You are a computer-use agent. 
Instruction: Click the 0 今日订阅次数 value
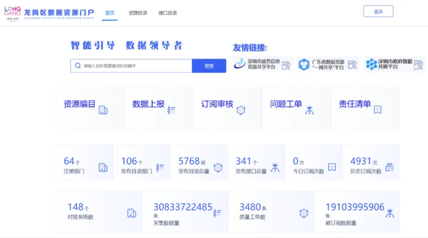tap(295, 161)
